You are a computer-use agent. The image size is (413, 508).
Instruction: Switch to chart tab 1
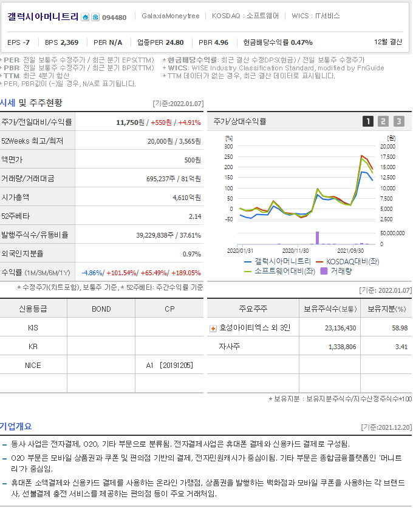(x=368, y=121)
